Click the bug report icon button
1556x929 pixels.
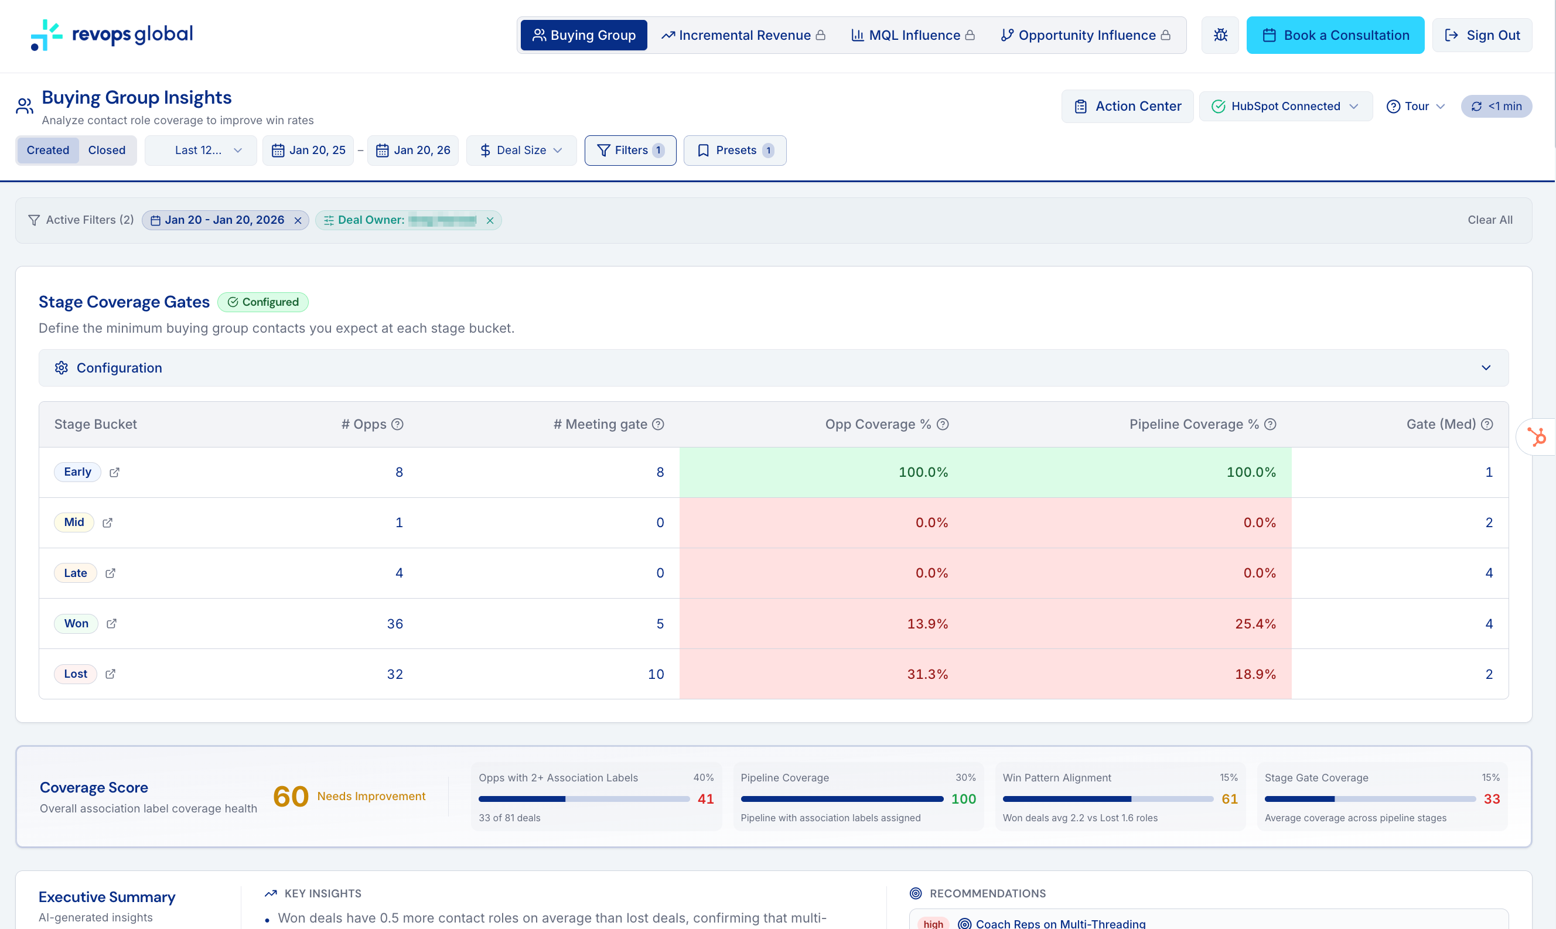(1219, 35)
